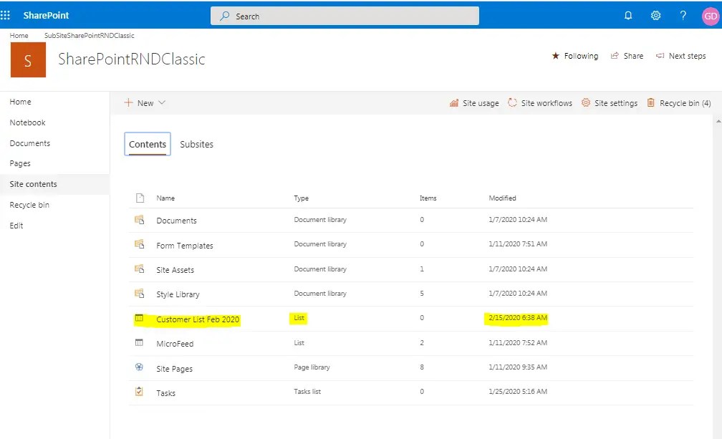View notifications via the bell icon
This screenshot has width=722, height=439.
tap(628, 15)
